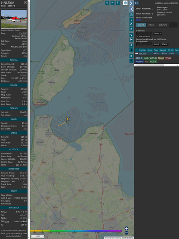Click the right arrow sidebar expand icon
Viewport: 179px width, 239px height.
[x=131, y=3]
